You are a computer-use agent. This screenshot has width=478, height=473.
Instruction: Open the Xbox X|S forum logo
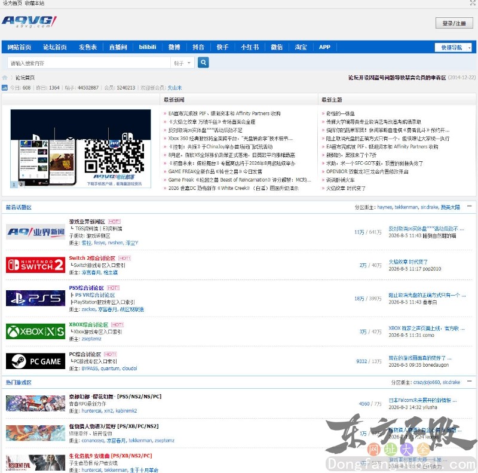36,331
